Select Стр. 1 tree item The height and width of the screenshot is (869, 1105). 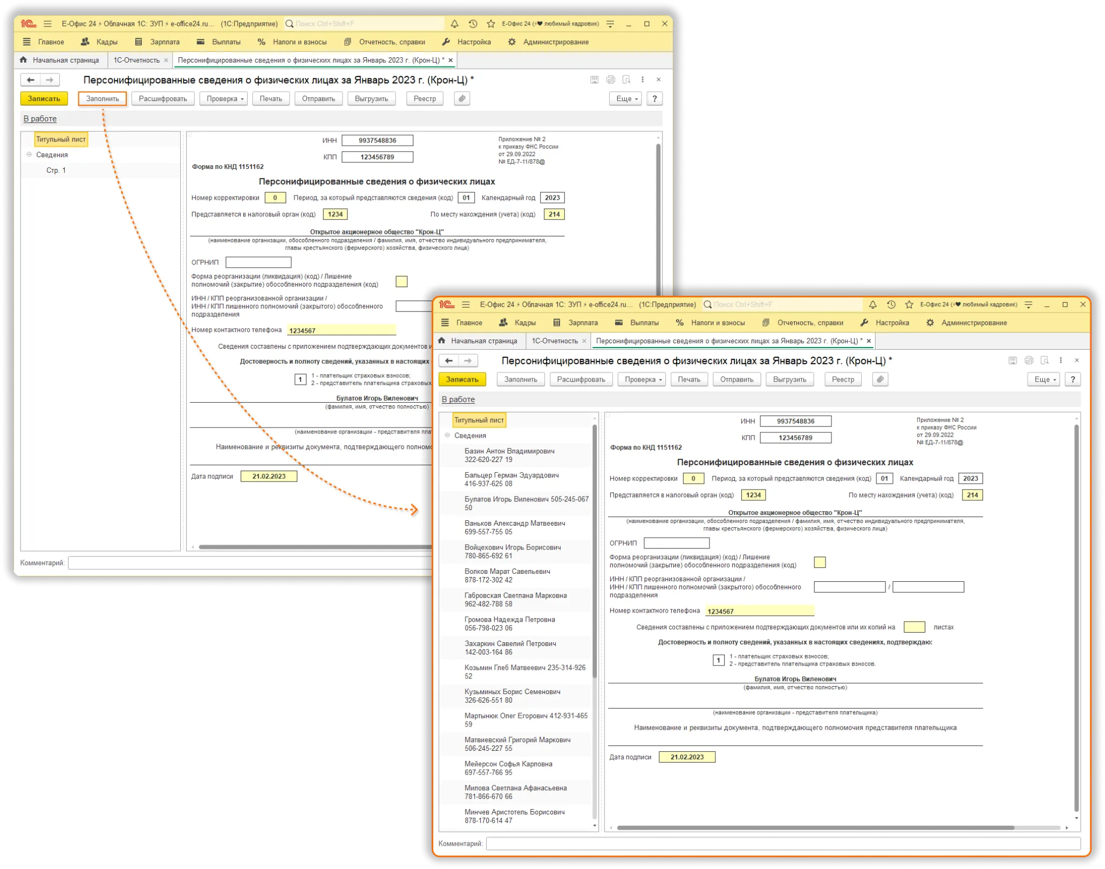(x=56, y=171)
